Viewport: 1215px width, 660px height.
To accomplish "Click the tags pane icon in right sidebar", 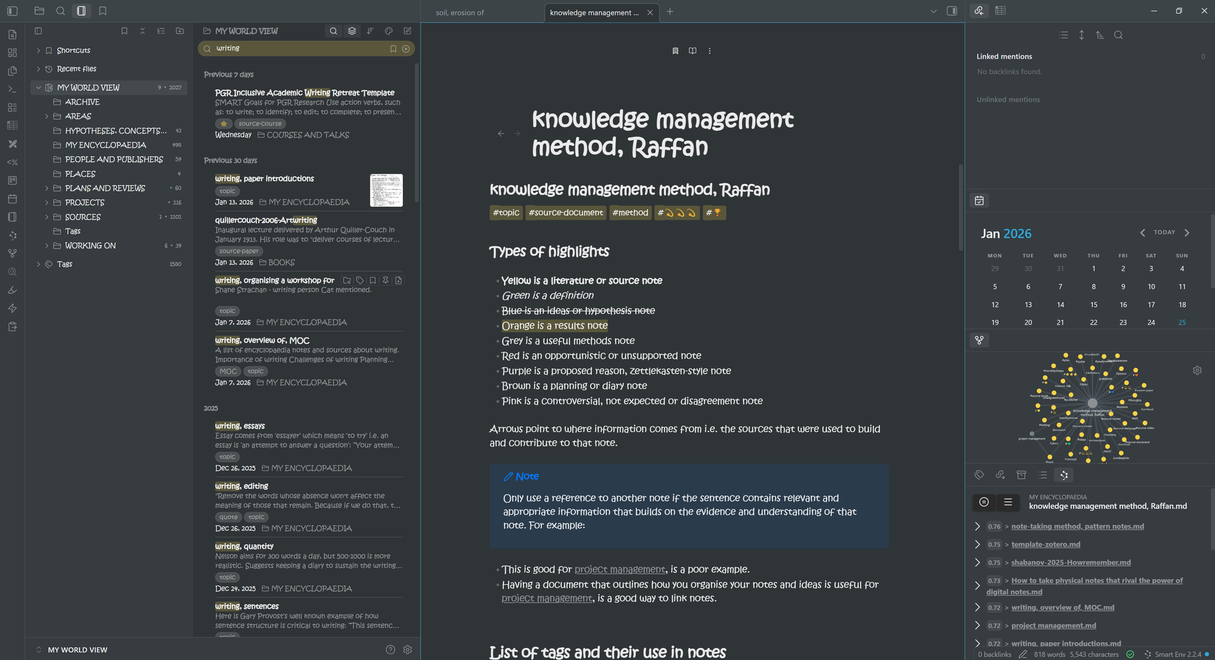I will (979, 475).
